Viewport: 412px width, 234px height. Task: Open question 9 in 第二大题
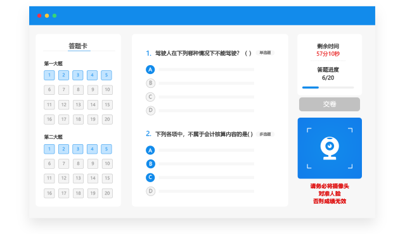point(93,164)
